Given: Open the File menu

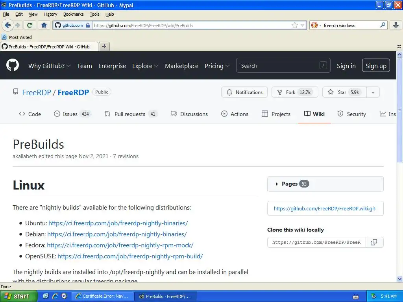Looking at the screenshot, I should tap(6, 14).
